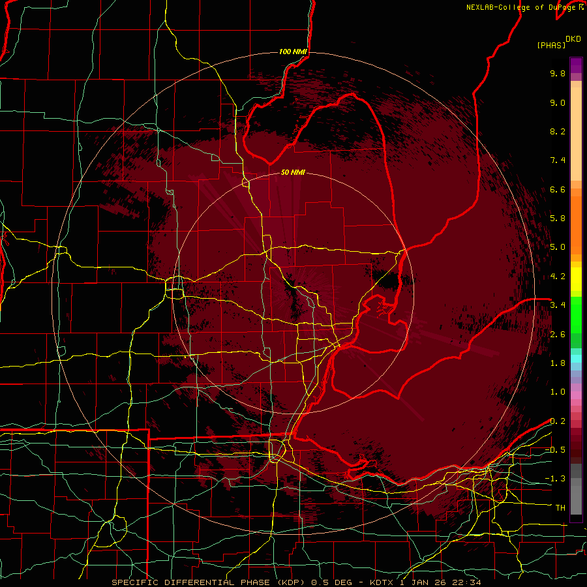Click the 7.4 scale value

(558, 160)
